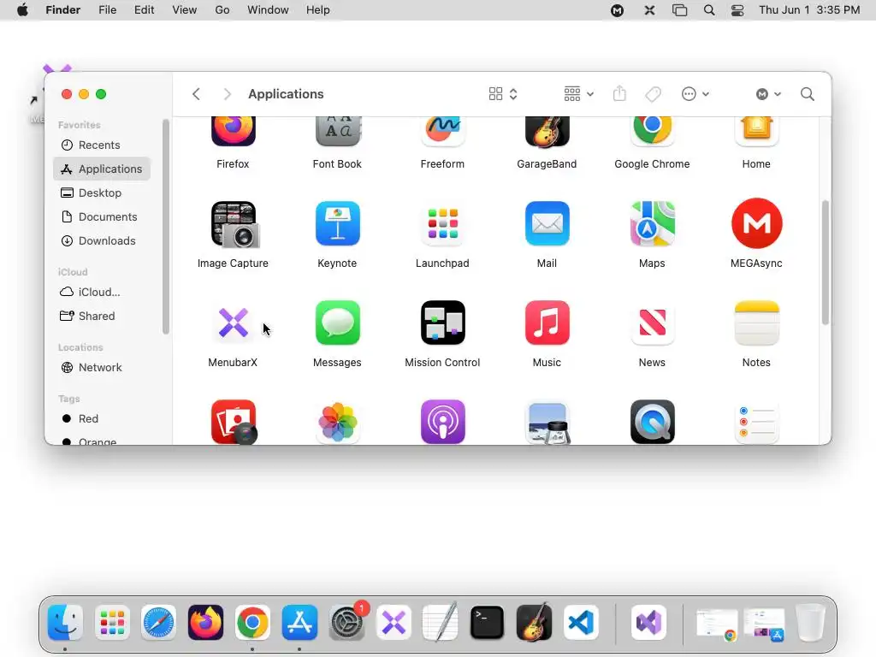Select the Reminders app icon
876x657 pixels.
point(756,422)
